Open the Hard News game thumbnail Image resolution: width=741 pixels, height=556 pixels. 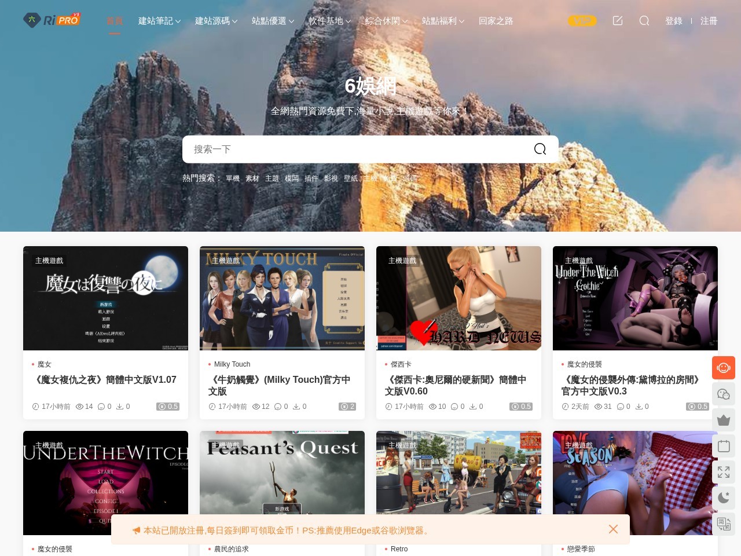pyautogui.click(x=458, y=298)
